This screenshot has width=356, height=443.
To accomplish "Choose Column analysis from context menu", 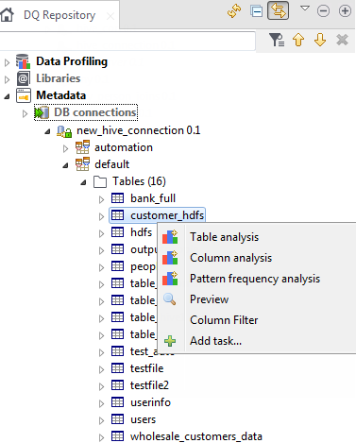I will pyautogui.click(x=231, y=258).
